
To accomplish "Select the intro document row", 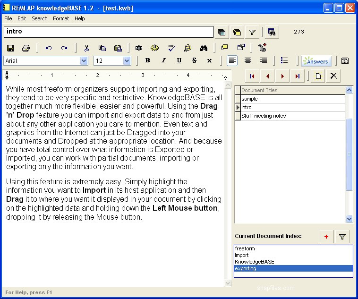I will 293,107.
